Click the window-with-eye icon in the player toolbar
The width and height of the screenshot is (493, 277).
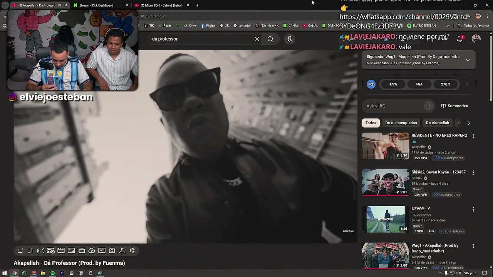(51, 250)
